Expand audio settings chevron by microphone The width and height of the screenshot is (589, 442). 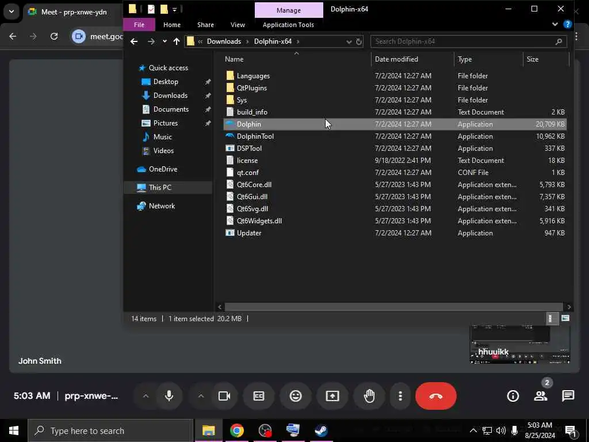(146, 396)
